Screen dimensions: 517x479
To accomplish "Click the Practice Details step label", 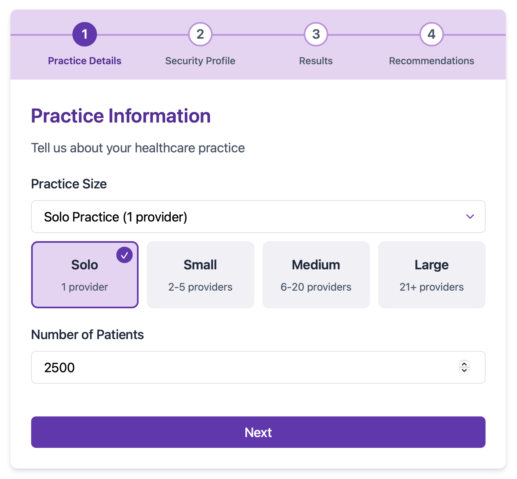I will pyautogui.click(x=85, y=60).
